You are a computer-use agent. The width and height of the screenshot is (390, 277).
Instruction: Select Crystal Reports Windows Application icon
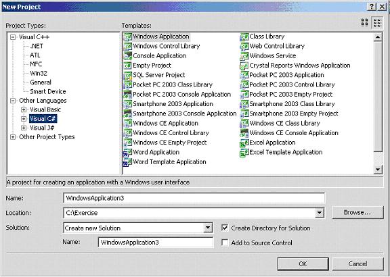tap(244, 66)
